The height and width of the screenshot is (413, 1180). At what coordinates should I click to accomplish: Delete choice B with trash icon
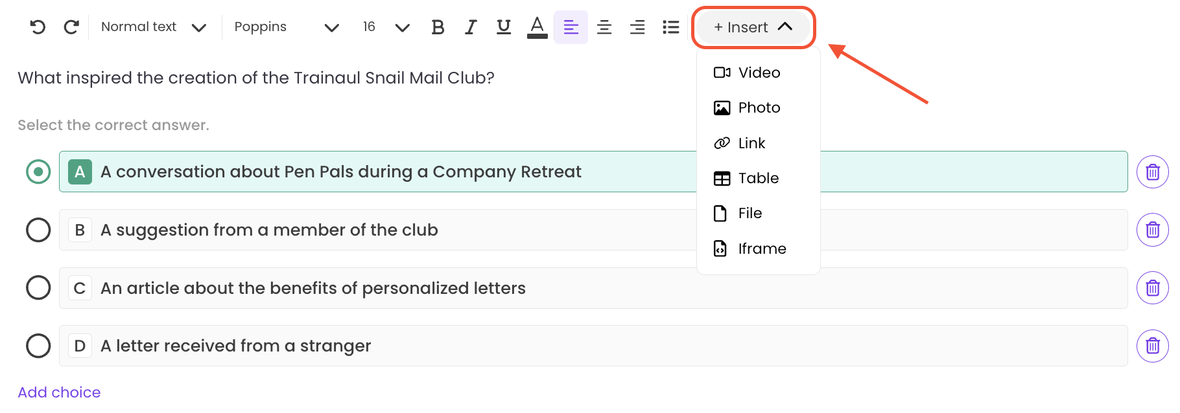(x=1153, y=230)
